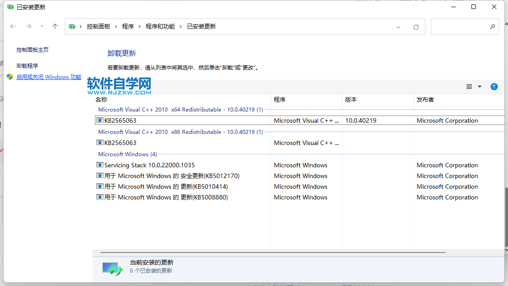Click icon of KB5008880 entry

(x=100, y=197)
